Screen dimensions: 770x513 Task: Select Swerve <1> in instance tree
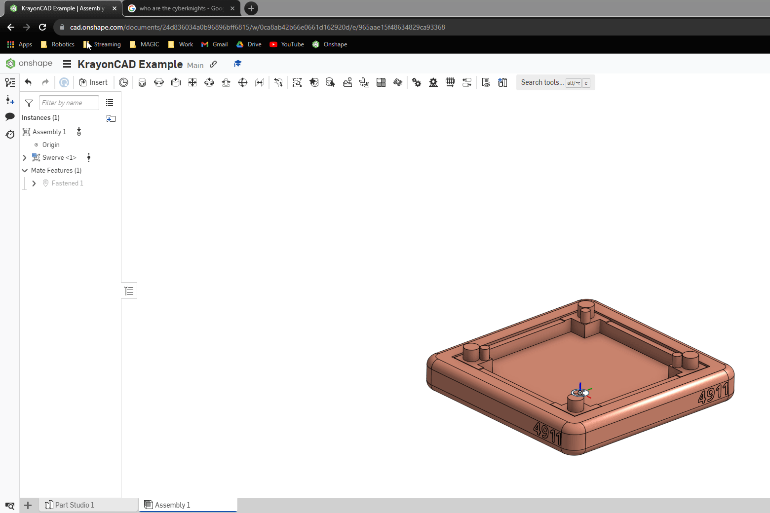coord(59,157)
